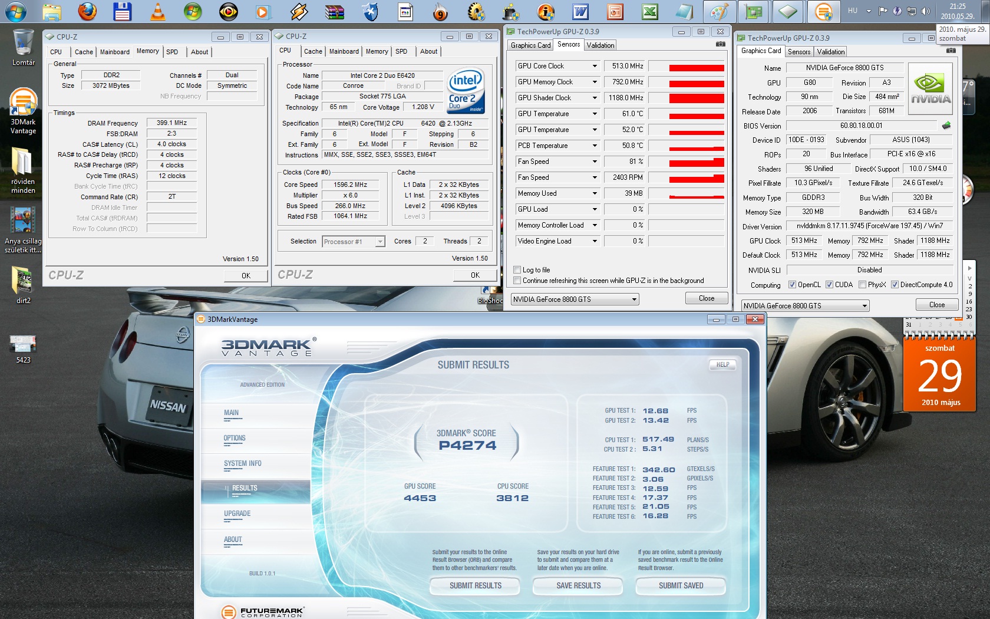Open PowerPoint from the taskbar
990x619 pixels.
(615, 11)
